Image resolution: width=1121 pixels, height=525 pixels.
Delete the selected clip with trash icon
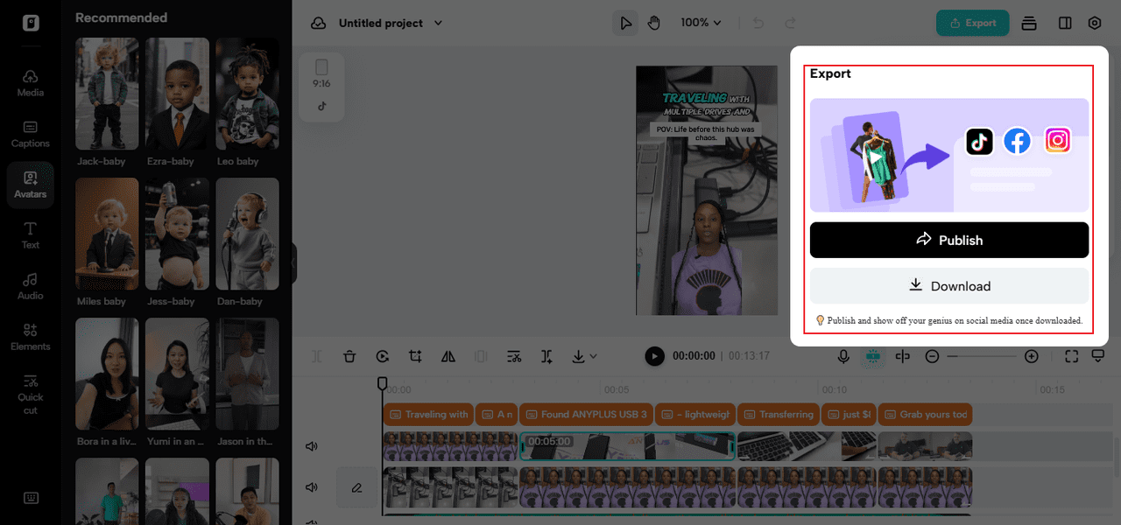(349, 356)
